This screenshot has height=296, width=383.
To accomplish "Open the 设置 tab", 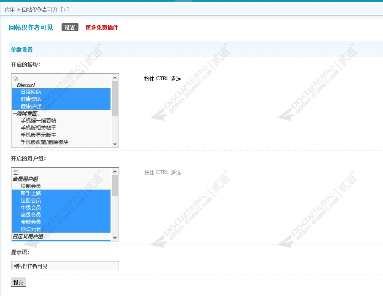I will [70, 27].
